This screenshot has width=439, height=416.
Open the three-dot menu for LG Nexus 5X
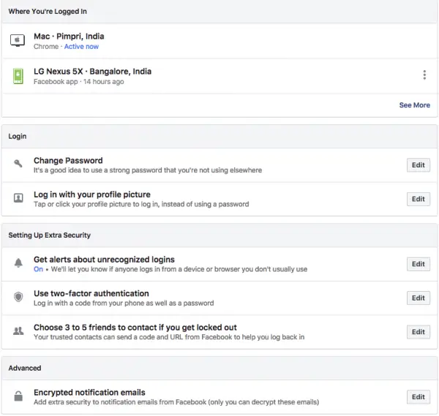click(x=424, y=75)
